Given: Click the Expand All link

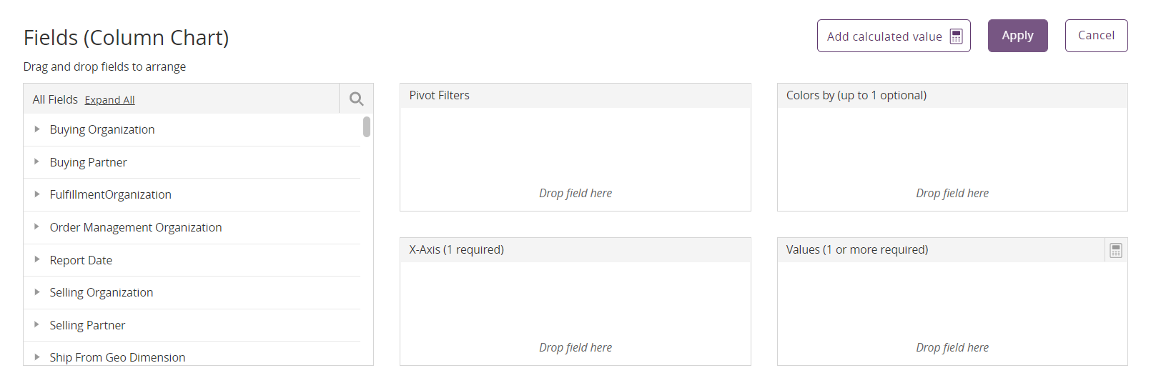Looking at the screenshot, I should [109, 100].
